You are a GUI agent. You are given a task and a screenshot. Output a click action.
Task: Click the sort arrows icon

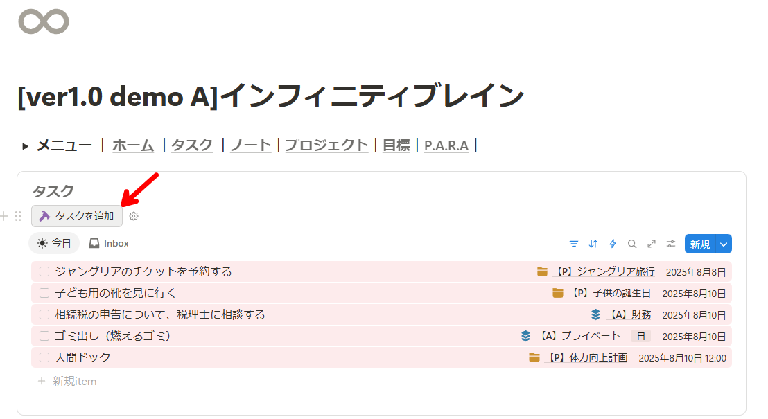tap(593, 244)
